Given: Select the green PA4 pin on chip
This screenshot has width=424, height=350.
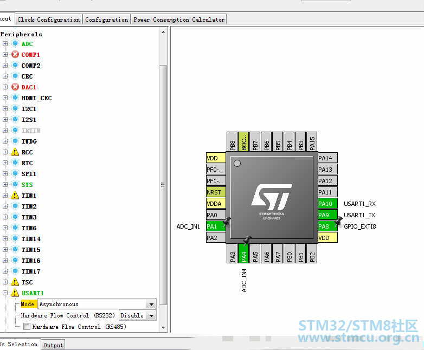Looking at the screenshot, I should point(243,253).
